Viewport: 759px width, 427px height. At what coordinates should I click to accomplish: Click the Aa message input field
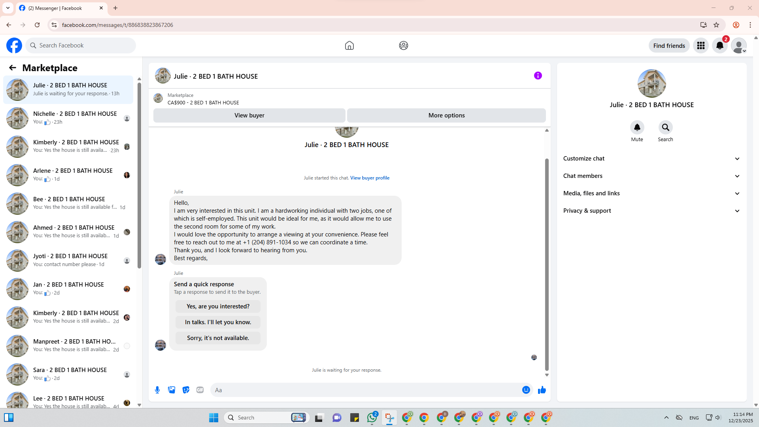click(366, 390)
